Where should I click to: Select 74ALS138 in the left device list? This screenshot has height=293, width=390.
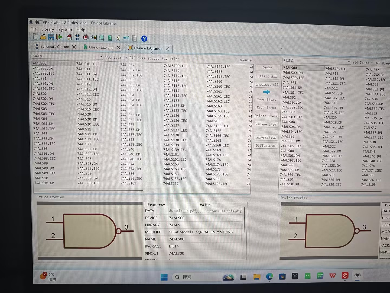[171, 135]
